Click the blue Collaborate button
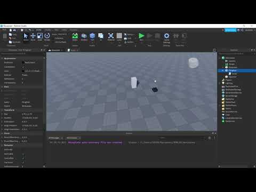The image size is (256, 192). click(230, 30)
